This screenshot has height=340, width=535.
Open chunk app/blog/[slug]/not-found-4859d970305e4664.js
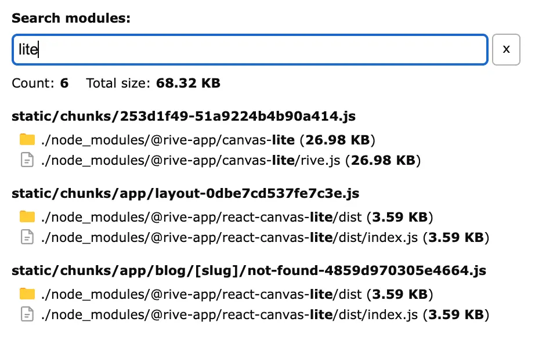pyautogui.click(x=249, y=270)
